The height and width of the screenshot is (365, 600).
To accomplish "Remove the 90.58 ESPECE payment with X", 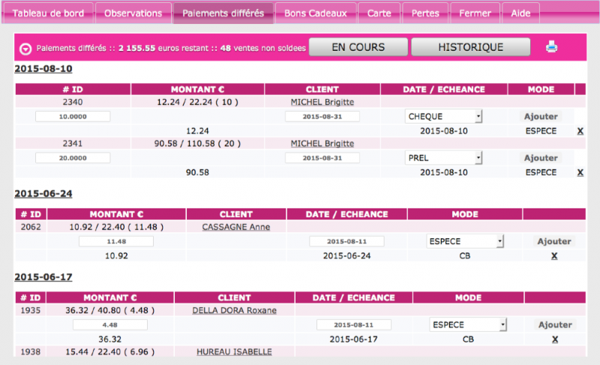I will [580, 172].
